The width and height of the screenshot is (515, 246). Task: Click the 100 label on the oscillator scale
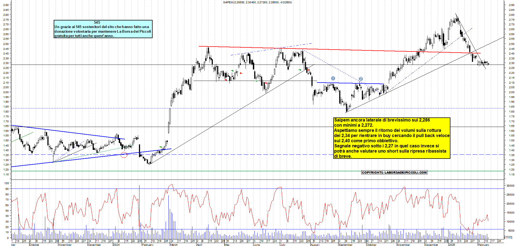(6, 183)
